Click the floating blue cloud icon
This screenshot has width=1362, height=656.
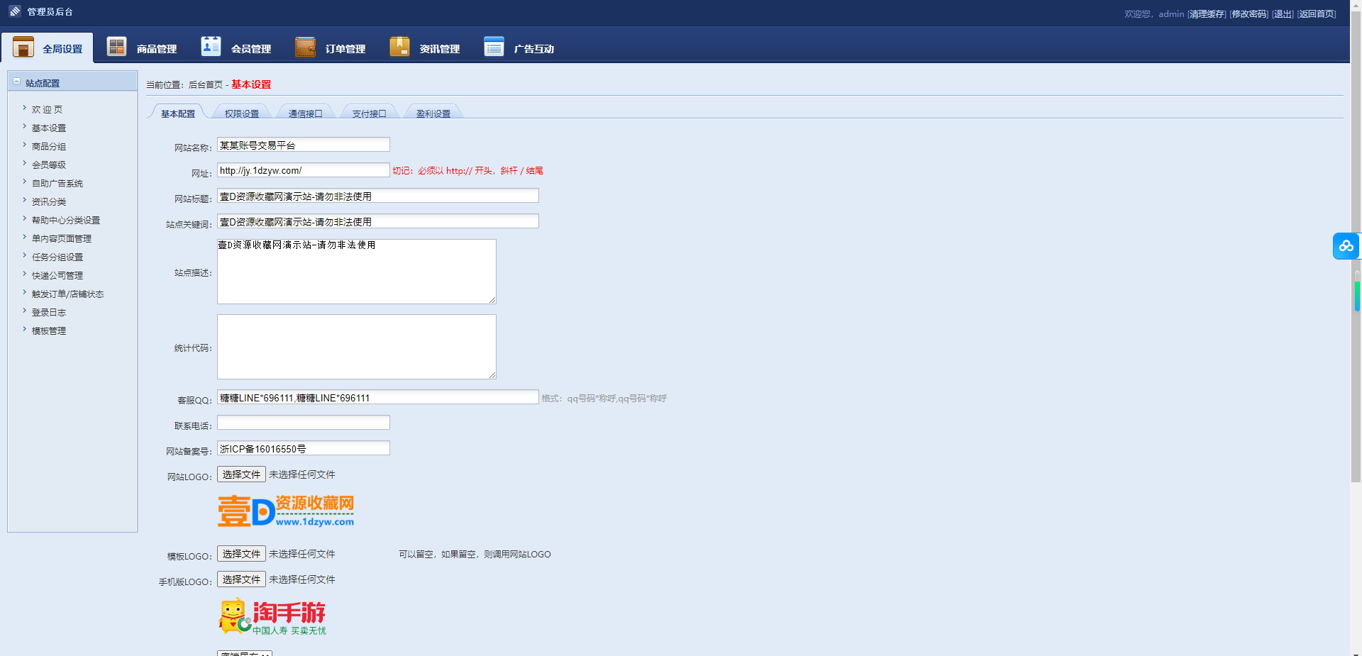click(1346, 246)
